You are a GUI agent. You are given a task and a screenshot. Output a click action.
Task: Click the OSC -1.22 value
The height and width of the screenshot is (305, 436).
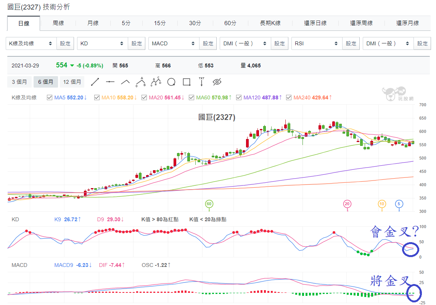coord(156,265)
